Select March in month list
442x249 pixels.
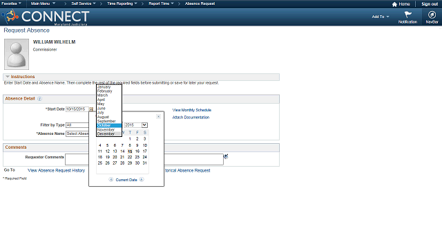click(x=109, y=95)
